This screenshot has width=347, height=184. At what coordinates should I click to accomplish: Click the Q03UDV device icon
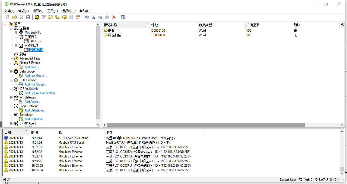[26, 41]
